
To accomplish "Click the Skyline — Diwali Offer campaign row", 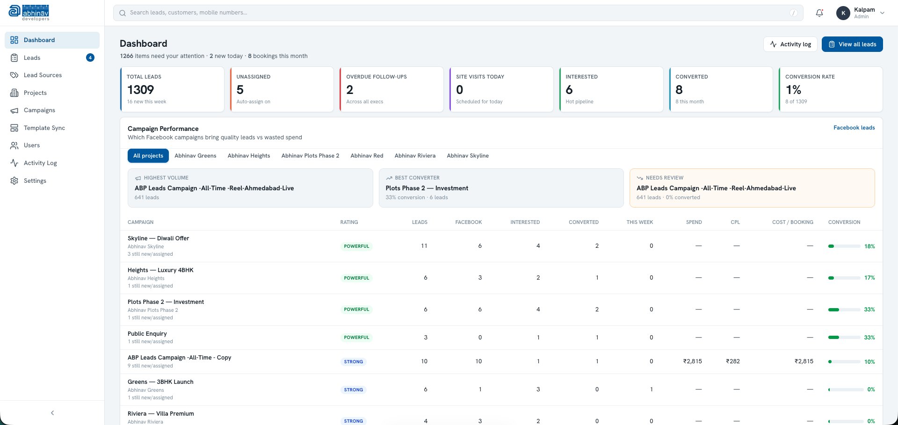I will pyautogui.click(x=501, y=246).
